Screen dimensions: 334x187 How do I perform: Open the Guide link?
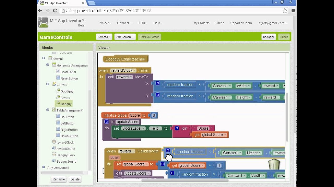220,23
